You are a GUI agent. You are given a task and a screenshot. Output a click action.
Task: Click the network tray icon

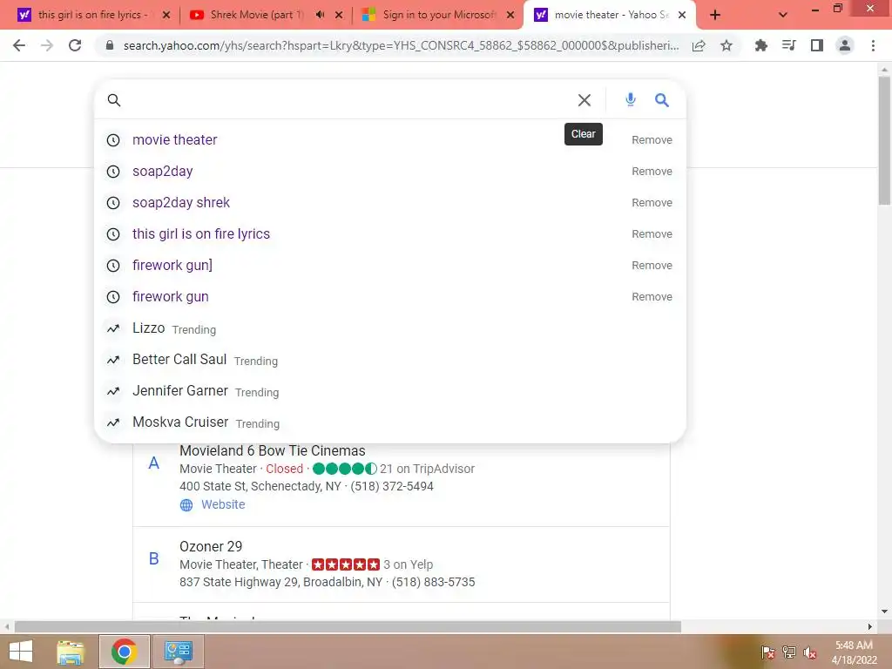[789, 652]
